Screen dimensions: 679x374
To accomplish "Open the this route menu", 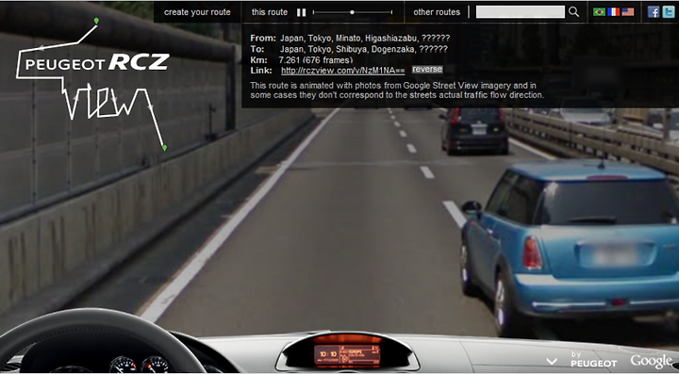I will (270, 12).
